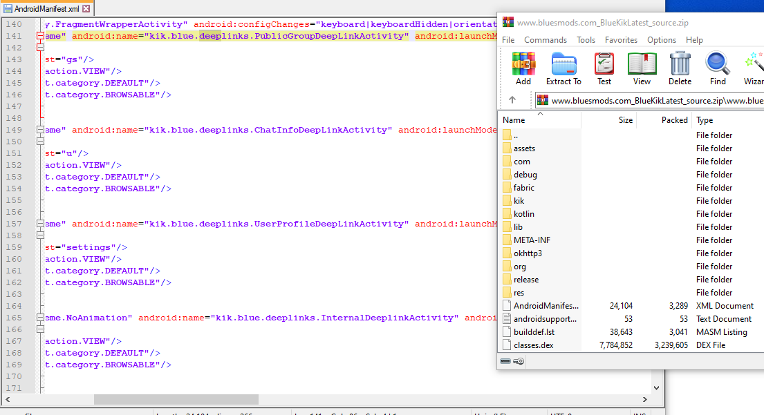Collapse the code fold at line 141

[x=40, y=35]
